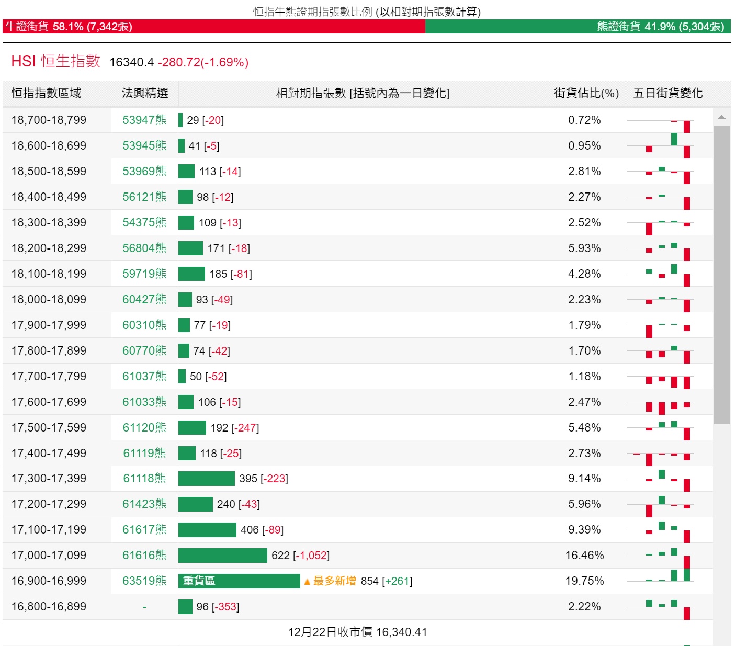Click the 恒指指數區域 column header
The width and height of the screenshot is (736, 646).
point(47,93)
